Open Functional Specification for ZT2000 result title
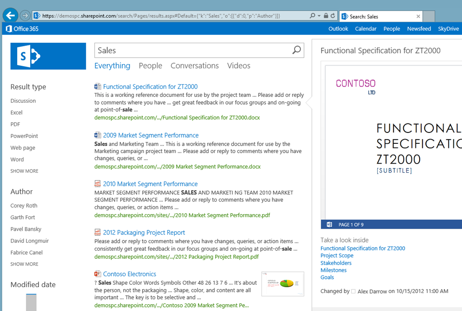The image size is (462, 311). point(150,87)
